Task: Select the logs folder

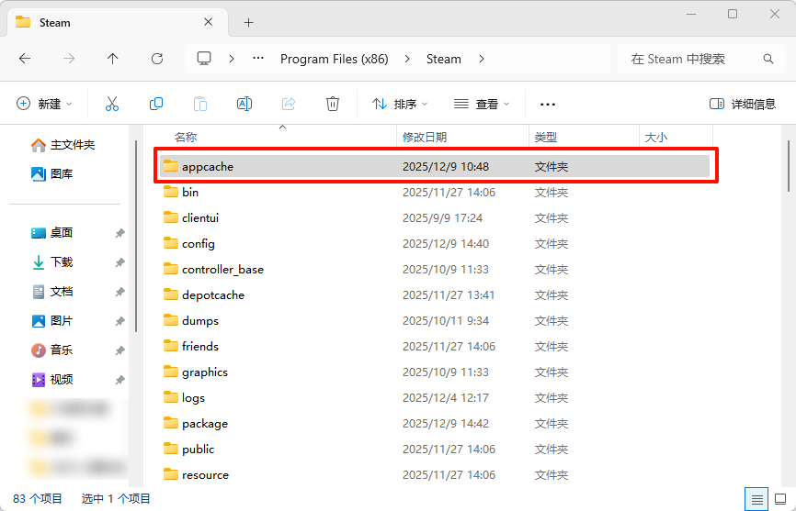Action: point(435,398)
